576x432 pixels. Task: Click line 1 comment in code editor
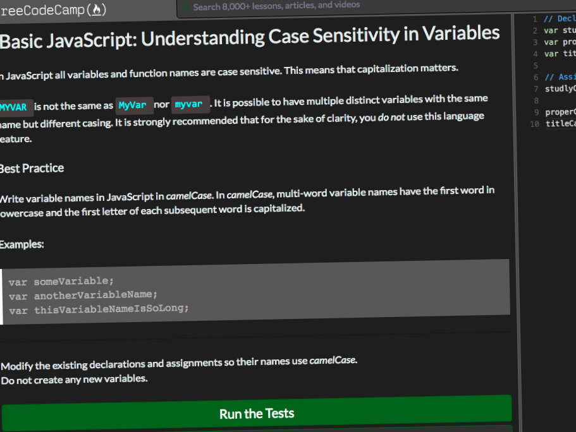(560, 19)
